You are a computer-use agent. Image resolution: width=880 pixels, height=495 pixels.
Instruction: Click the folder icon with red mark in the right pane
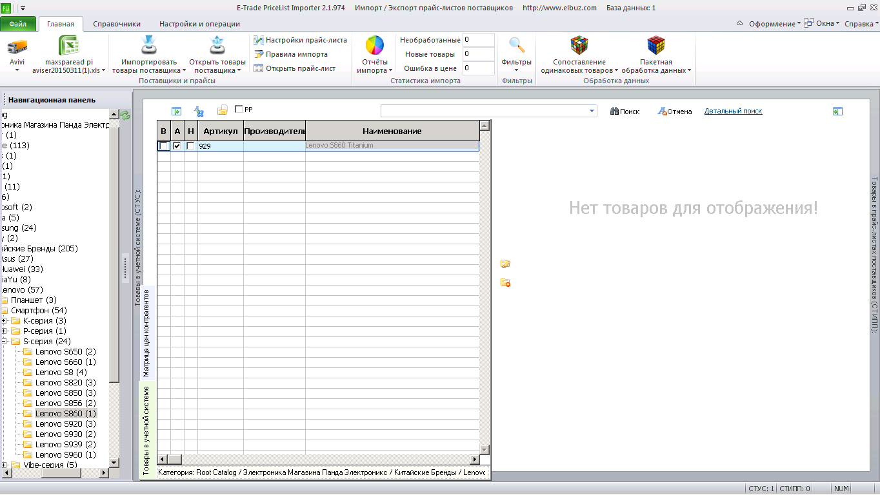click(x=505, y=282)
